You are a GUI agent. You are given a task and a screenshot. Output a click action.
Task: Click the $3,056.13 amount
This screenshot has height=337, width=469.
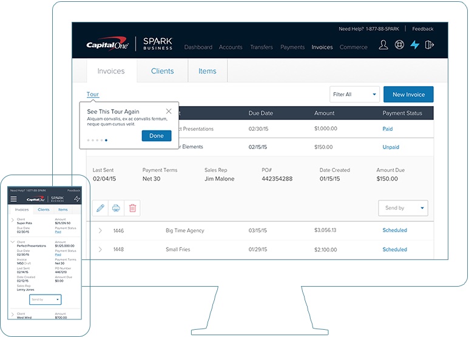(x=325, y=230)
